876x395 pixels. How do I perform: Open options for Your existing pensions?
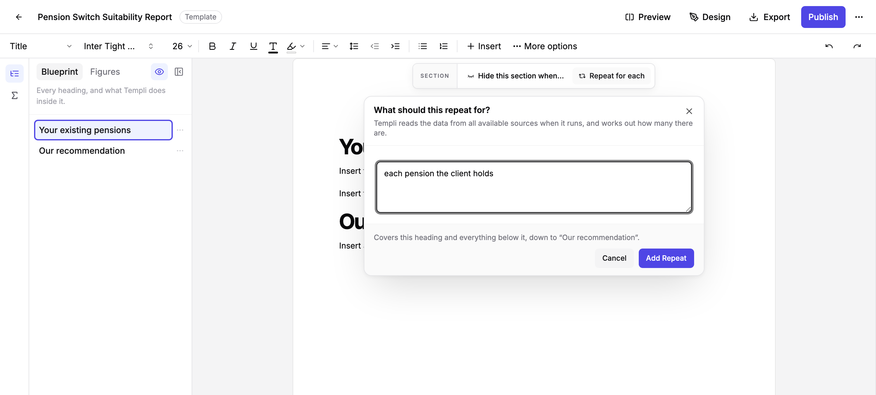[180, 130]
